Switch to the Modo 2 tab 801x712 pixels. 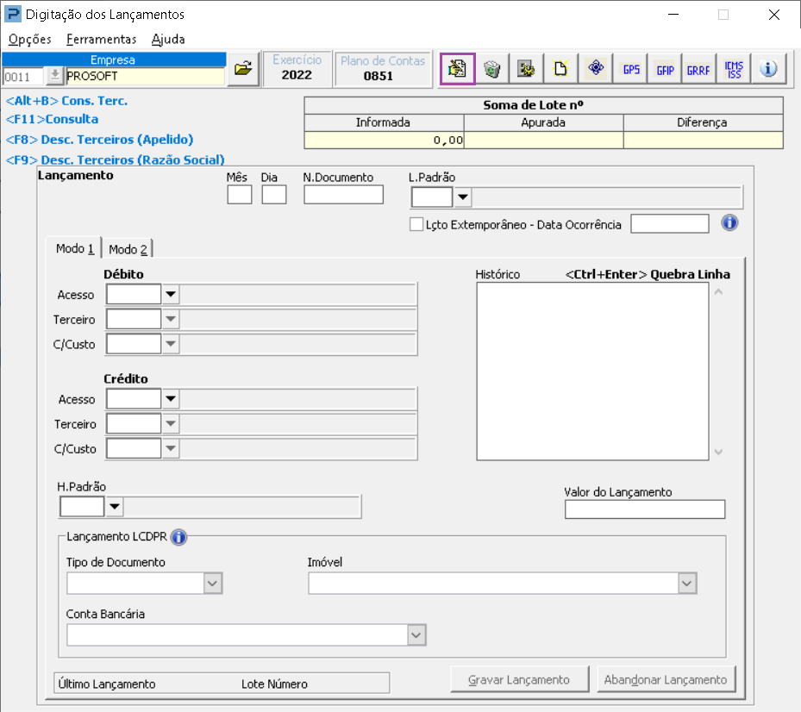coord(128,249)
